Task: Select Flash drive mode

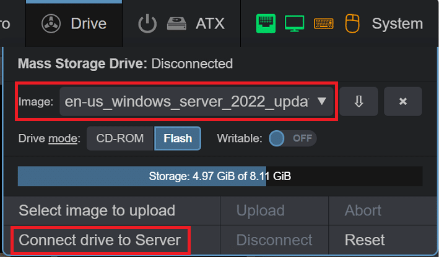Action: tap(178, 138)
